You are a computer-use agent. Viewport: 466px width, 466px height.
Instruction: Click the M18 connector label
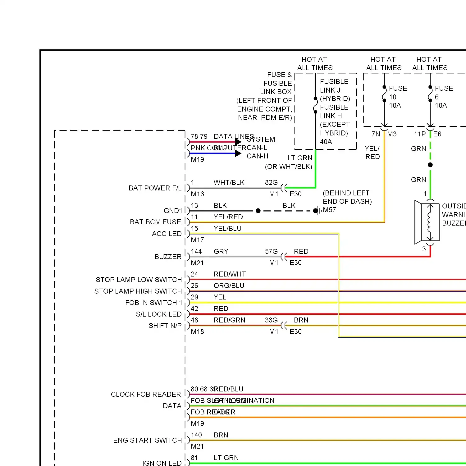[x=197, y=331]
